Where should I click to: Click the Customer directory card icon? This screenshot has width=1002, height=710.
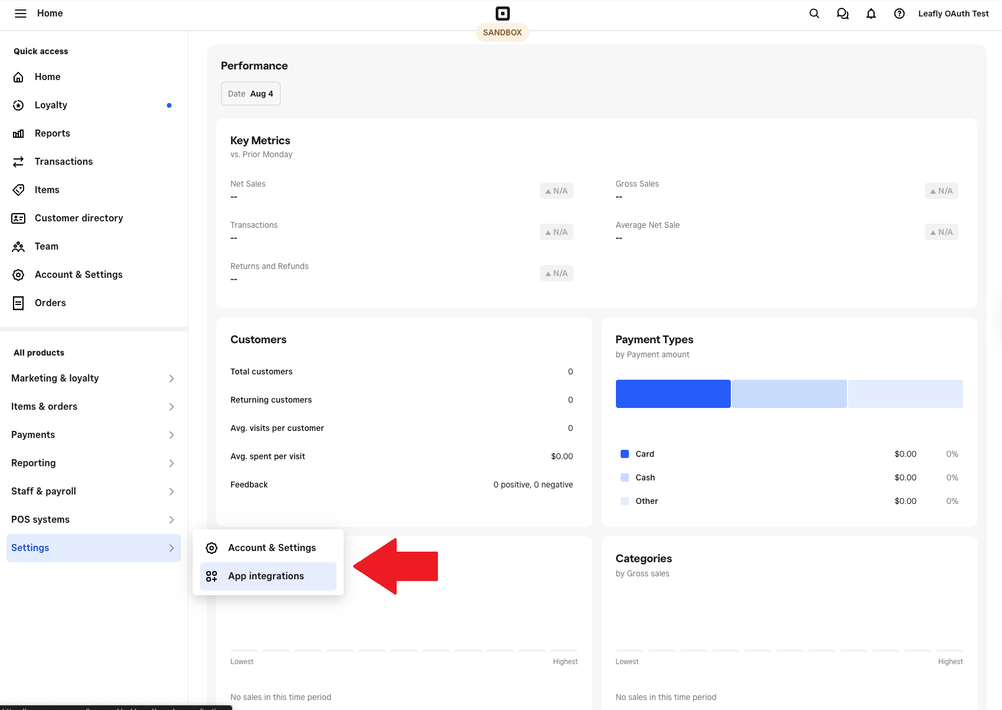19,218
